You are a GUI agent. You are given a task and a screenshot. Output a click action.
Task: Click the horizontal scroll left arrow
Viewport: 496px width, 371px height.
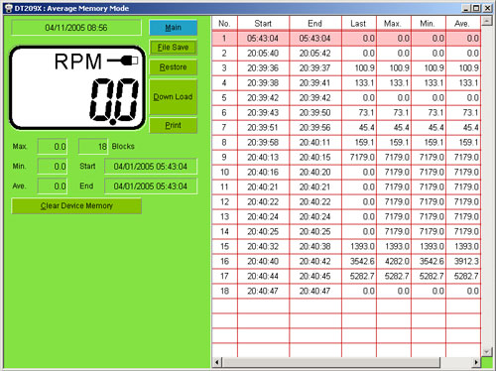coord(217,362)
